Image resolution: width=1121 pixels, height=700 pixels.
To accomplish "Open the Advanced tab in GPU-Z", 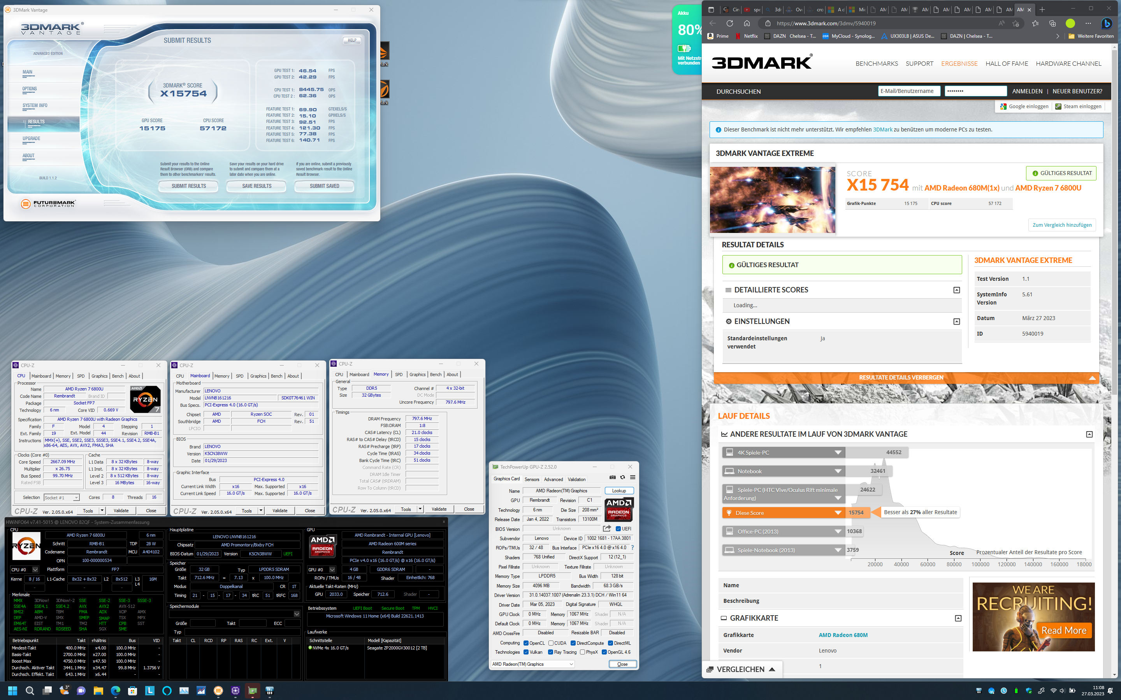I will pyautogui.click(x=553, y=479).
